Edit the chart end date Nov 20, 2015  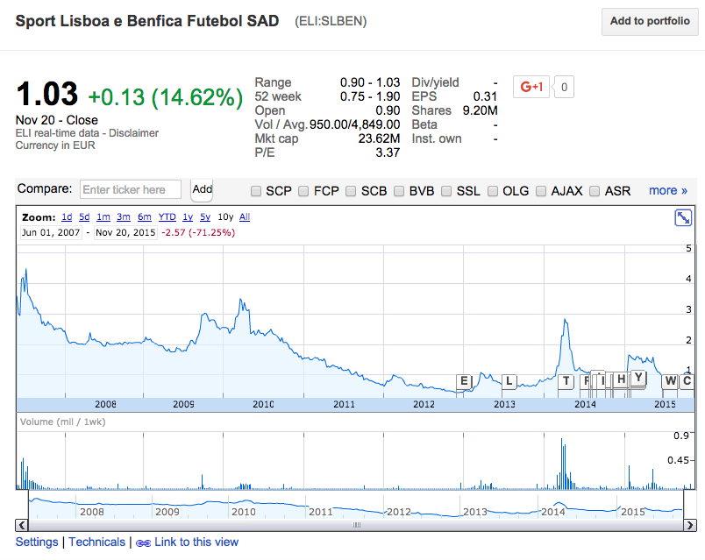[125, 232]
